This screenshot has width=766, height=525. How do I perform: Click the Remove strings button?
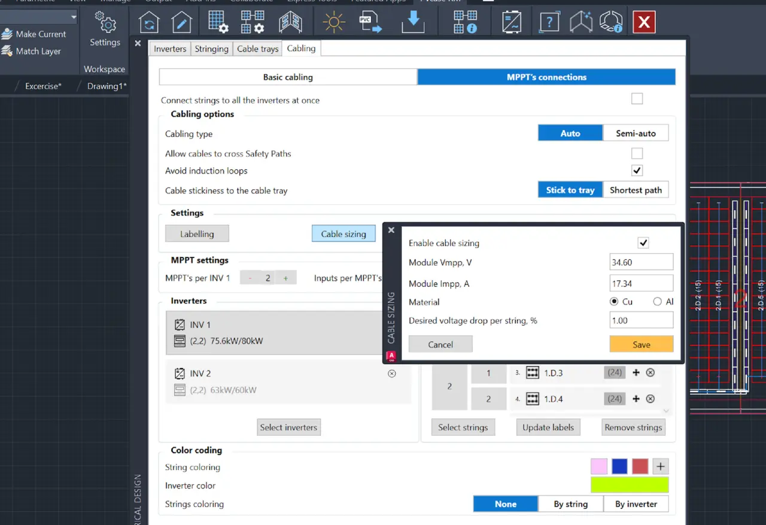[x=633, y=427]
